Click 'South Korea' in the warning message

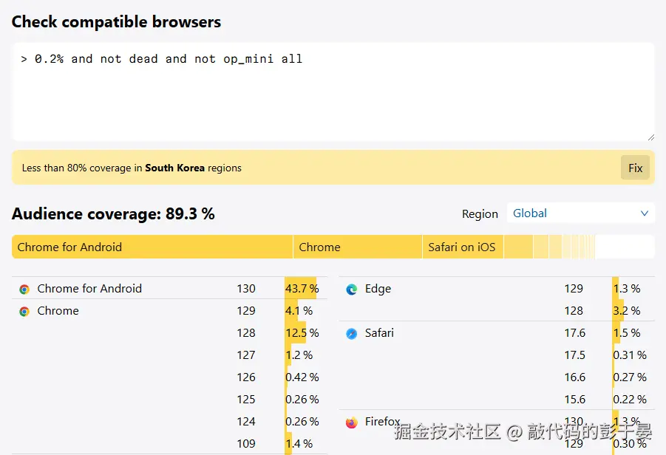[x=174, y=168]
